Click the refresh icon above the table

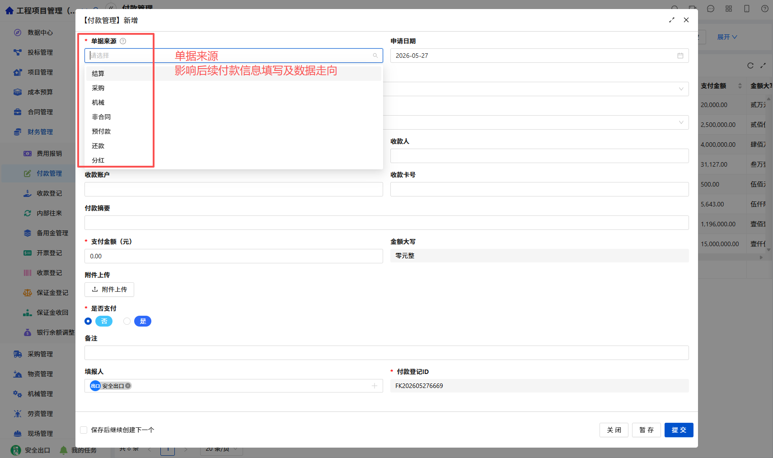coord(750,65)
